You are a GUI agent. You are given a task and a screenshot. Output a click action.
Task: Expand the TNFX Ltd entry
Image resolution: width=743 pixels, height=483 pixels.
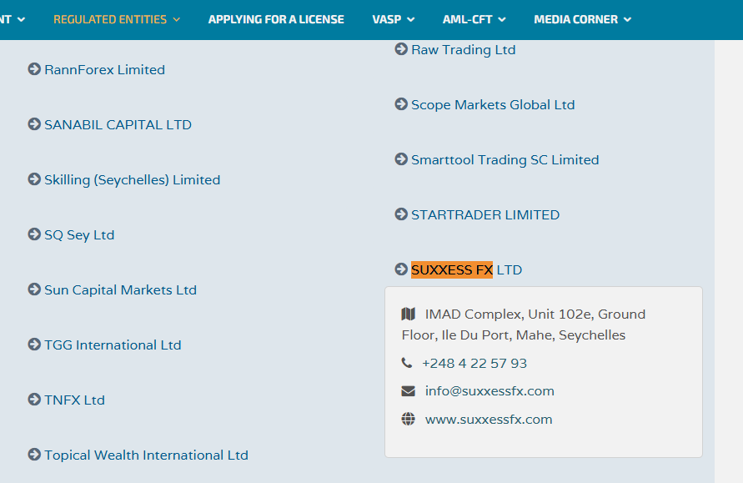click(x=74, y=400)
